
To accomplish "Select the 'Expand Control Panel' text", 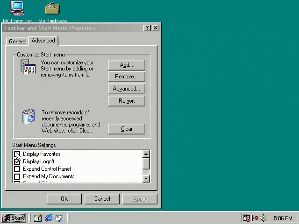I will coord(47,169).
